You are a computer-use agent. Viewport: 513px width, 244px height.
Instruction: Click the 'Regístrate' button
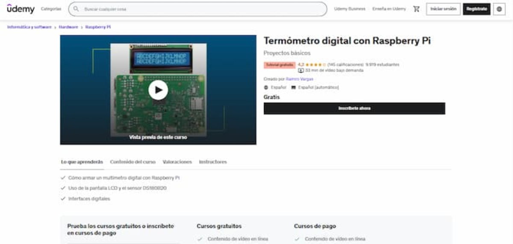[x=477, y=9]
